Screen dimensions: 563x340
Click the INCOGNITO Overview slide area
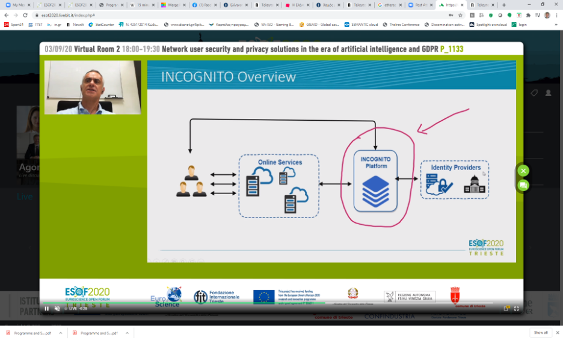pos(331,162)
